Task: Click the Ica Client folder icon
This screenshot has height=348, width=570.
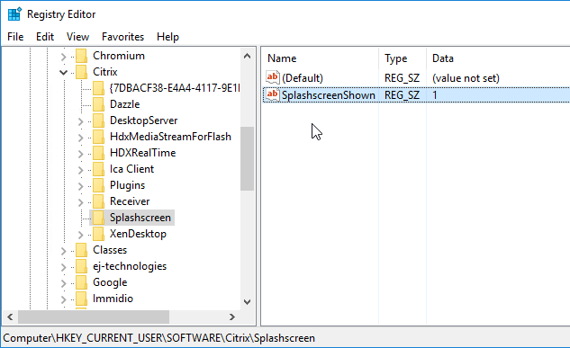Action: (x=98, y=169)
